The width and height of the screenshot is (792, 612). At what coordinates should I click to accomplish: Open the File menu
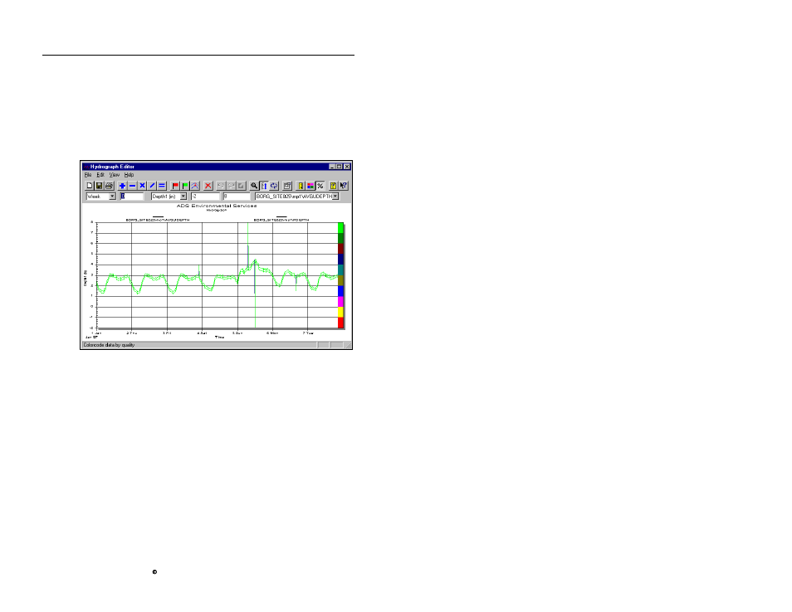click(88, 175)
